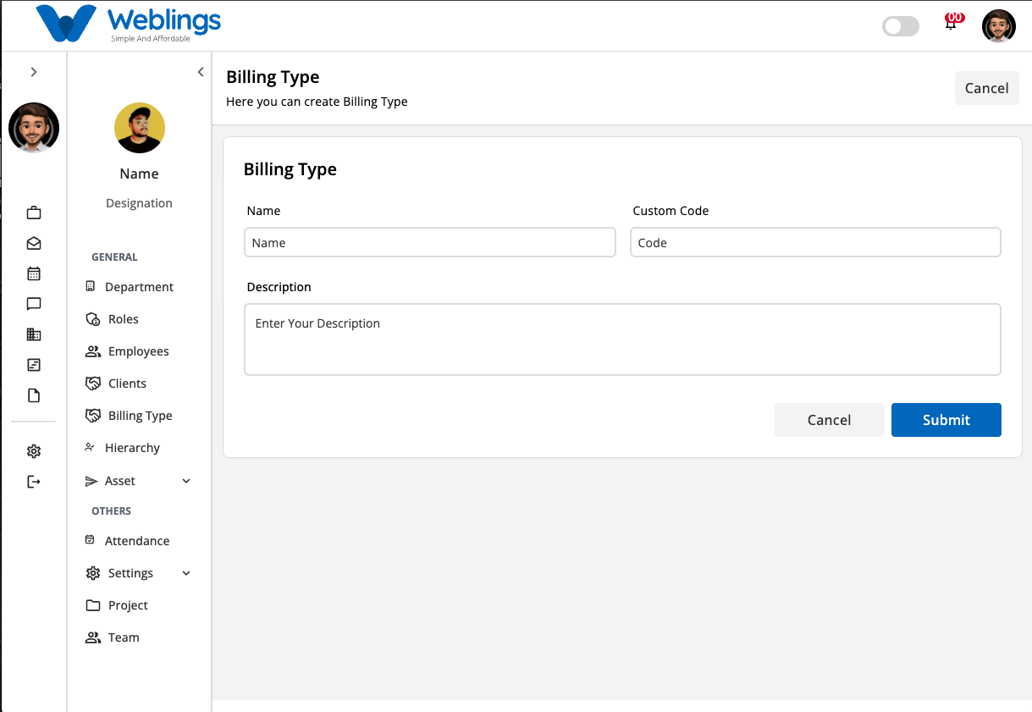Screen dimensions: 1032x712
Task: Open Team in sidebar menu
Action: 124,637
